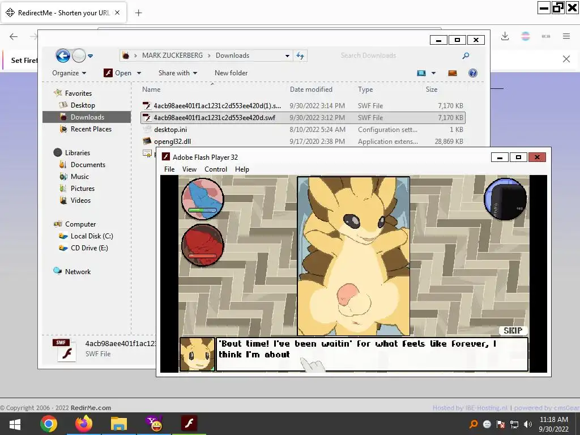580x435 pixels.
Task: Click striped circular profile icon in Firefox toolbar
Action: point(526,36)
